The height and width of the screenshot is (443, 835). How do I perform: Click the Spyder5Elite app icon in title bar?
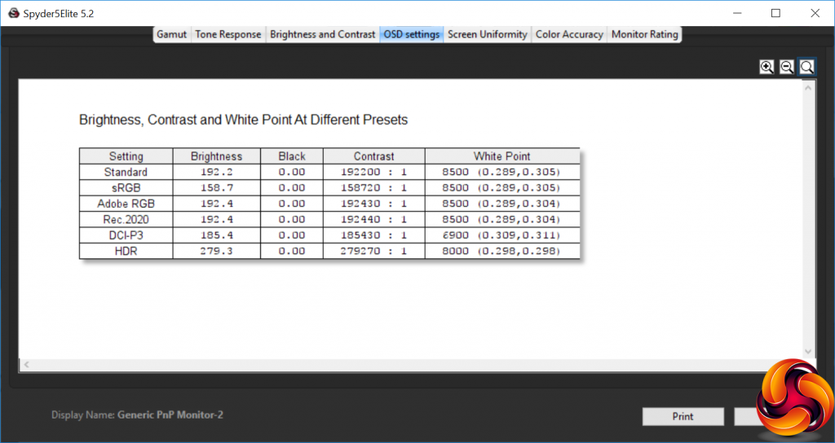(x=14, y=13)
